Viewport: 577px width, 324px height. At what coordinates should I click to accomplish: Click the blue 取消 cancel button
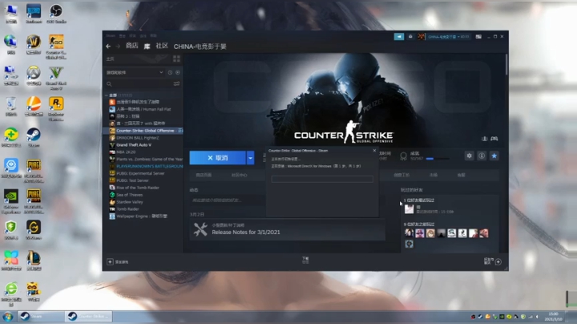[217, 157]
